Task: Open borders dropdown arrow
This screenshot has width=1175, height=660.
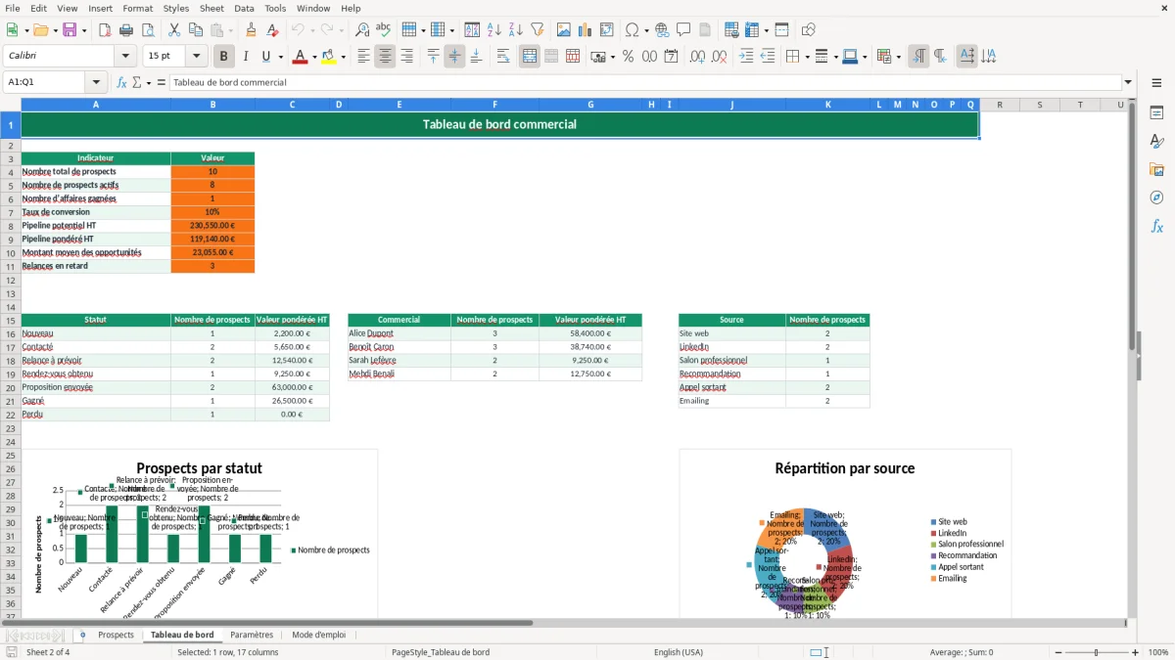Action: pos(806,57)
